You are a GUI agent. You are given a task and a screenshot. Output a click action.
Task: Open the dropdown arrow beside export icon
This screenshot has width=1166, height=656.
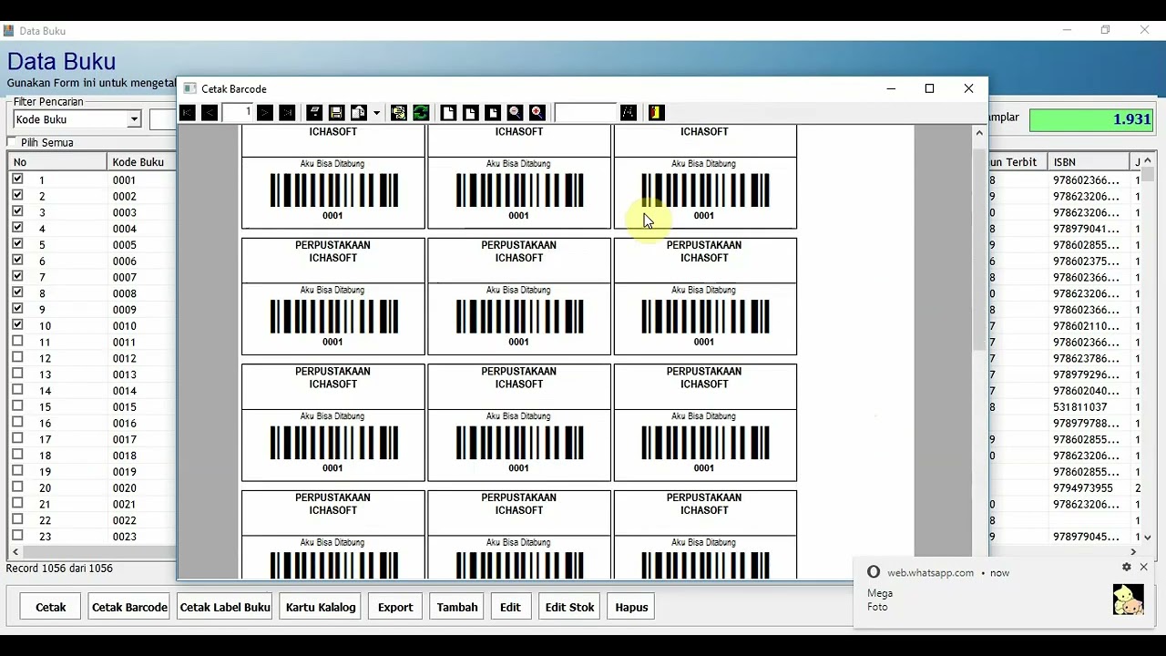coord(376,113)
